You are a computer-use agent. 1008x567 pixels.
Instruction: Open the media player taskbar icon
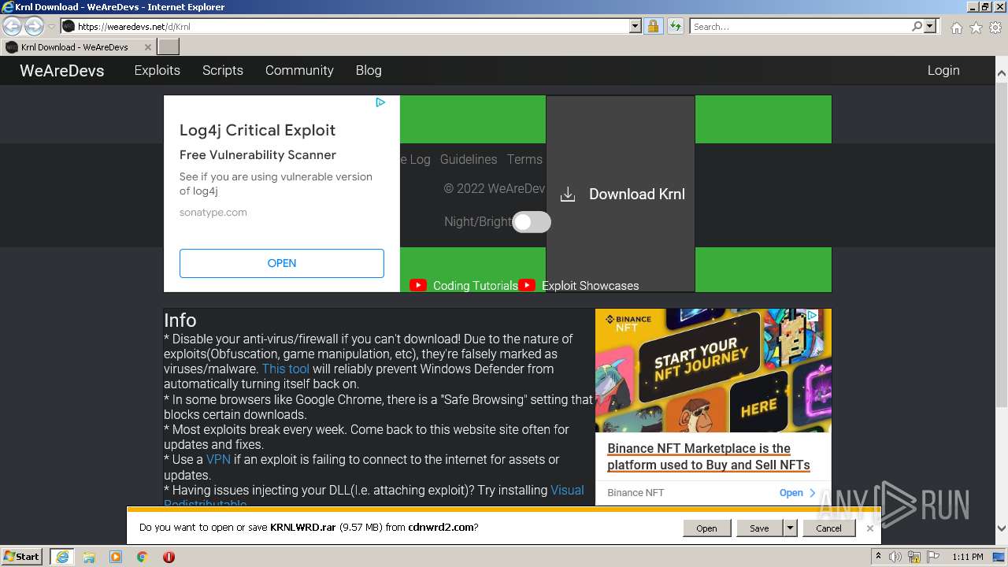116,557
